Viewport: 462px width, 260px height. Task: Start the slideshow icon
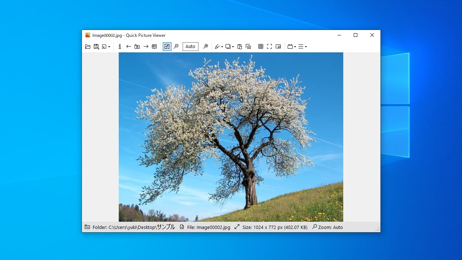[154, 47]
